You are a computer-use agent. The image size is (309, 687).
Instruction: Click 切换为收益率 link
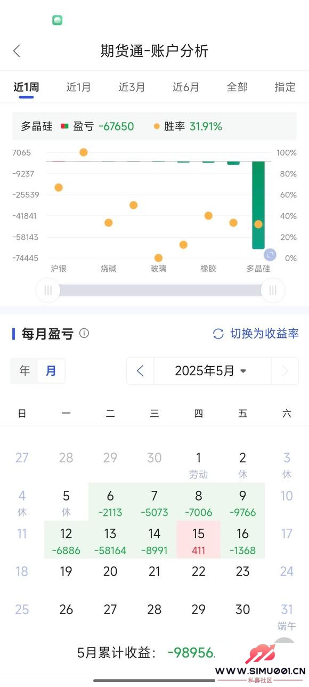264,334
